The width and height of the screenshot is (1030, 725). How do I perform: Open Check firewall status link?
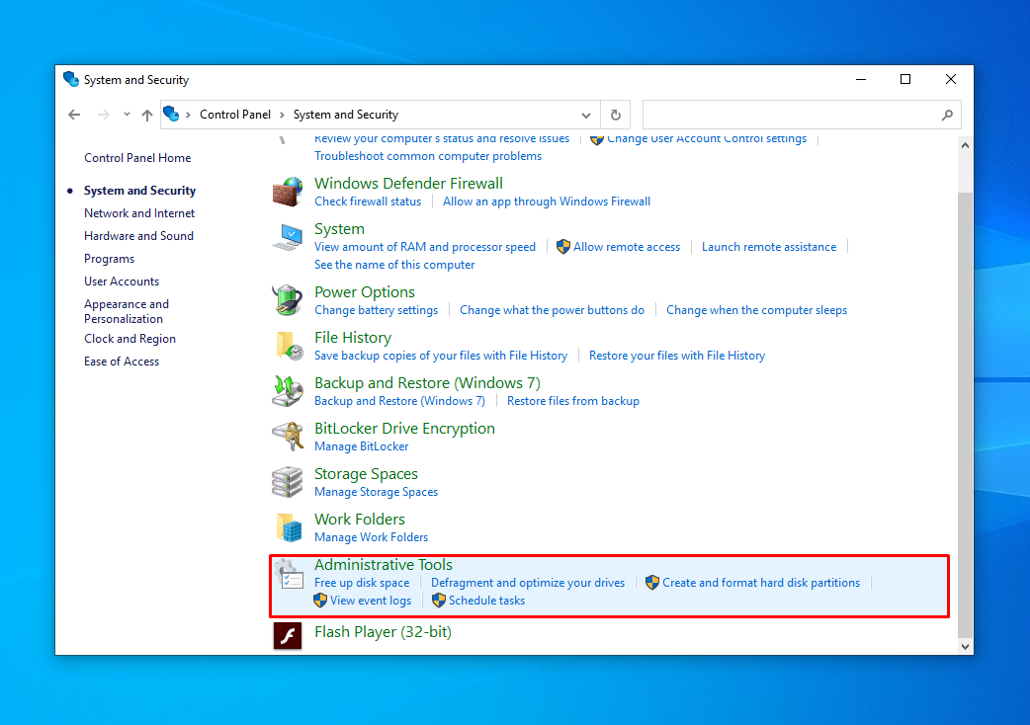click(368, 201)
